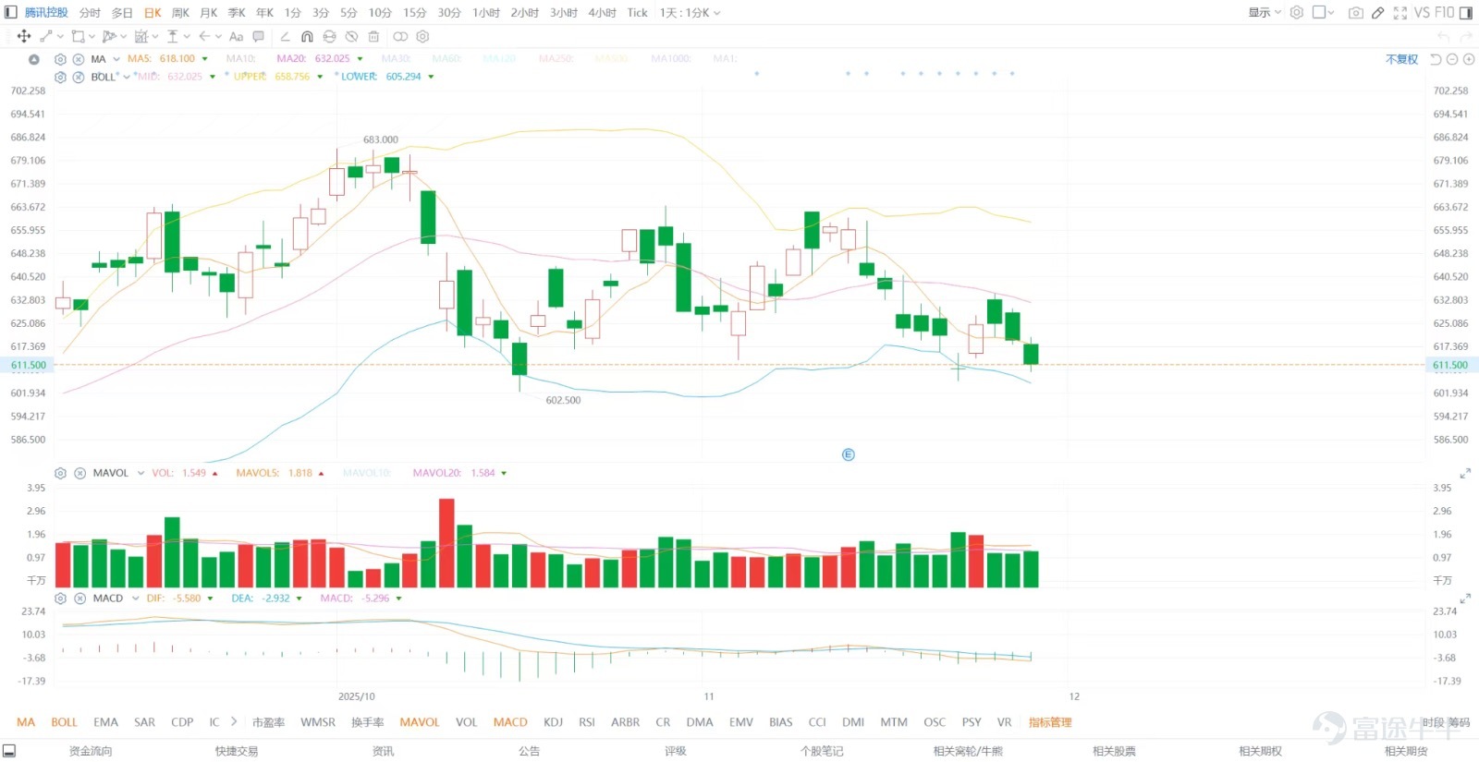Add a comment bubble note
The width and height of the screenshot is (1479, 762).
click(259, 37)
